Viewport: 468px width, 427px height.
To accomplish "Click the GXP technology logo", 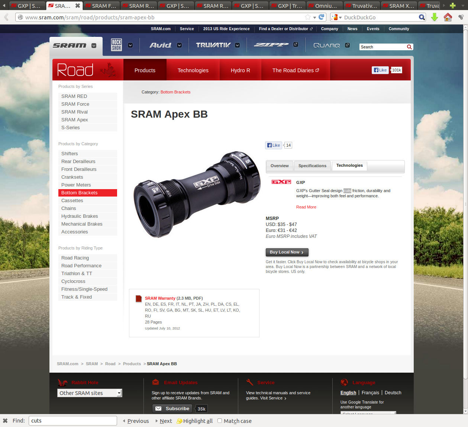I will click(x=281, y=182).
